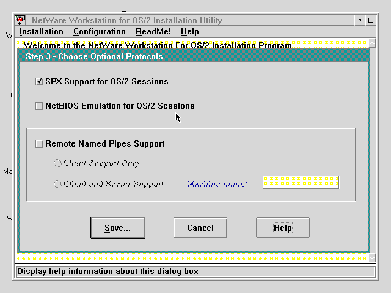Click the 'Welcome to the NetWare Workstation' heading
Image resolution: width=391 pixels, height=293 pixels.
click(x=158, y=45)
